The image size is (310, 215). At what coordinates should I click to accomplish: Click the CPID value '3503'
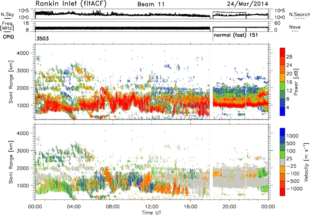(43, 38)
